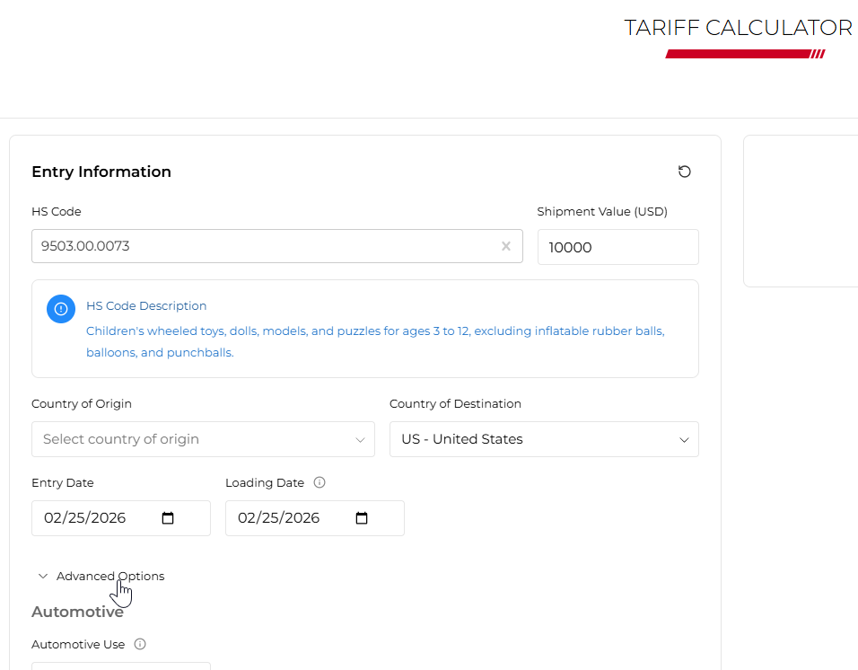
Task: Open the Entry Date calendar picker
Action: tap(168, 518)
